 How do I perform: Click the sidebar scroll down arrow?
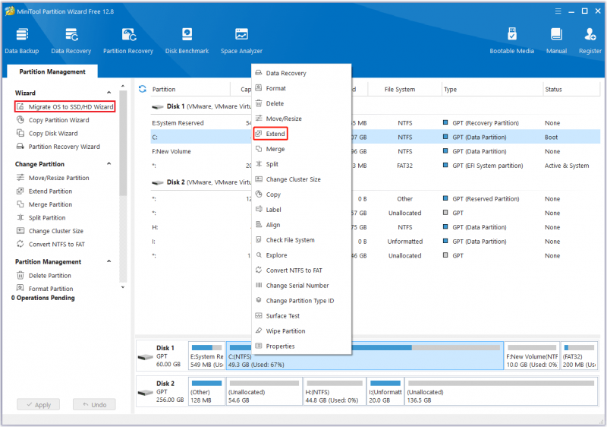123,287
